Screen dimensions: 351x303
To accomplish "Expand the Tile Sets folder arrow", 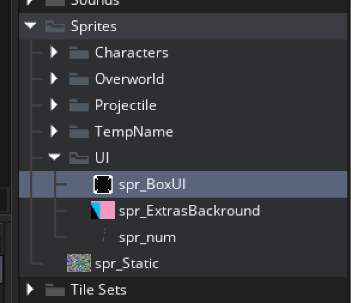I will pyautogui.click(x=30, y=289).
